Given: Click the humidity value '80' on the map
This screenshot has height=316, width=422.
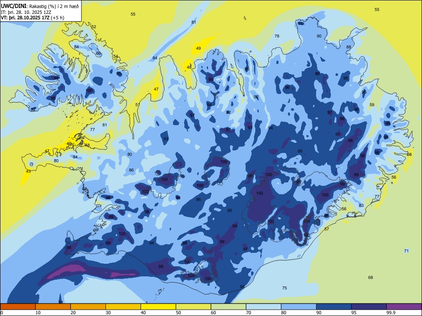Looking at the screenshot, I should 56,161.
